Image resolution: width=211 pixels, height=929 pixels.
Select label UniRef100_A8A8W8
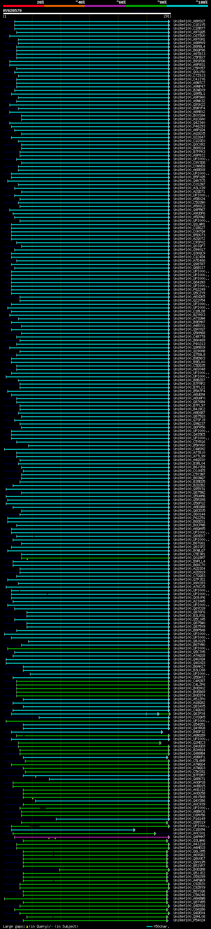(x=189, y=898)
